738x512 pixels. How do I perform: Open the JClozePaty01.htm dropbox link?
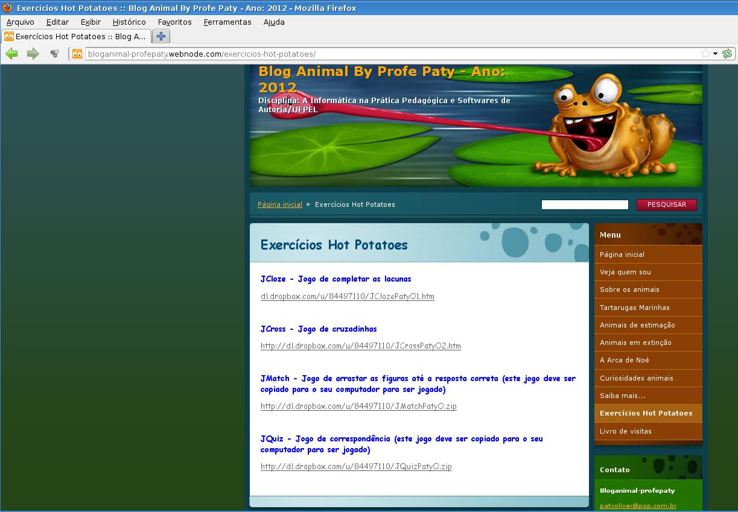[347, 296]
